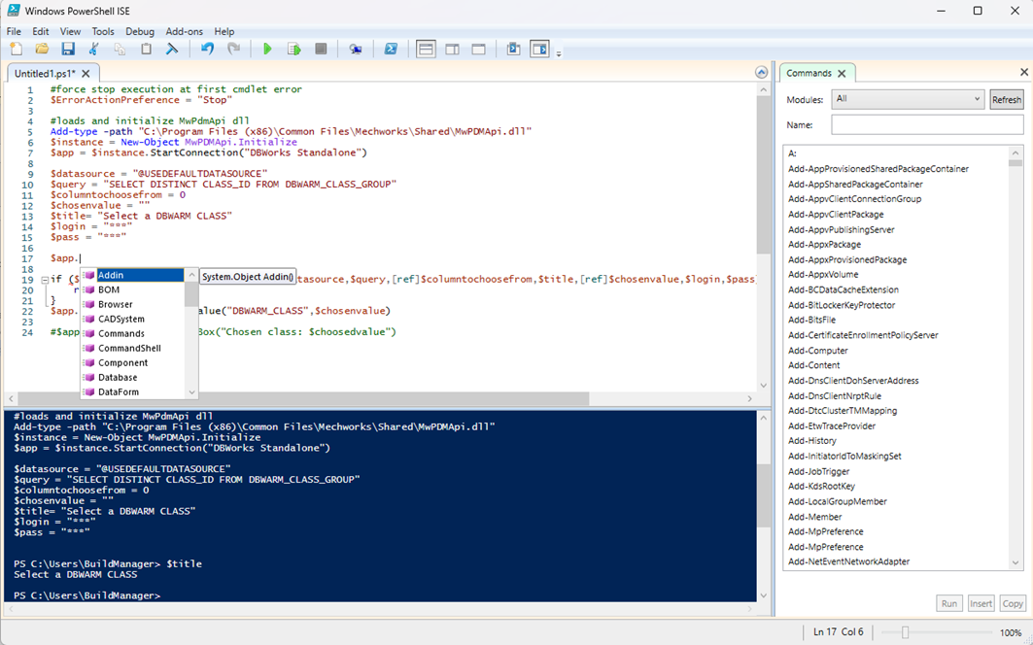Open the File menu
The height and width of the screenshot is (645, 1033).
(14, 32)
